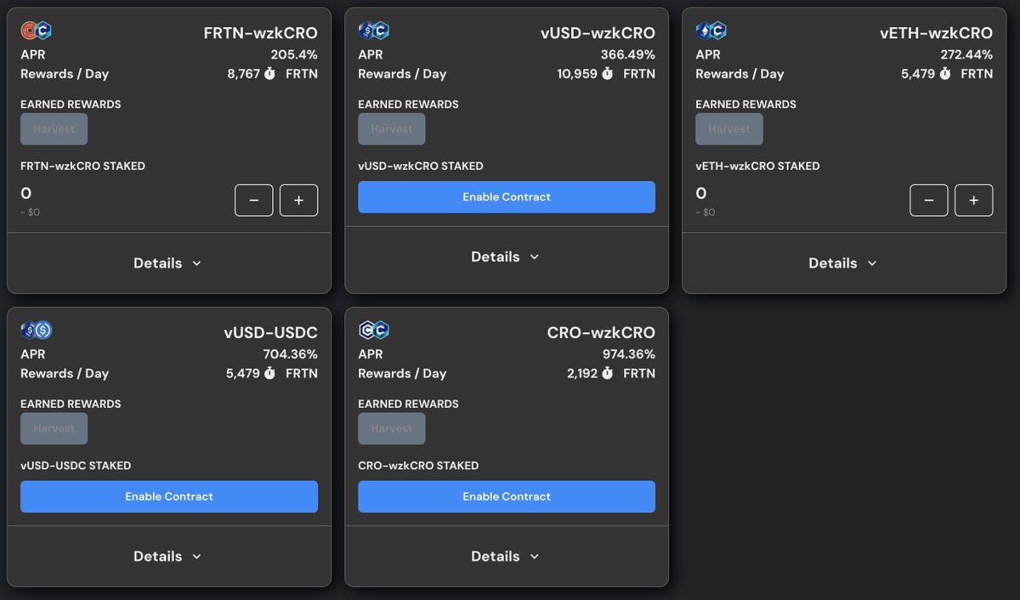Viewport: 1020px width, 600px height.
Task: Harvest rewards in vUSD-USDC card
Action: [x=54, y=428]
